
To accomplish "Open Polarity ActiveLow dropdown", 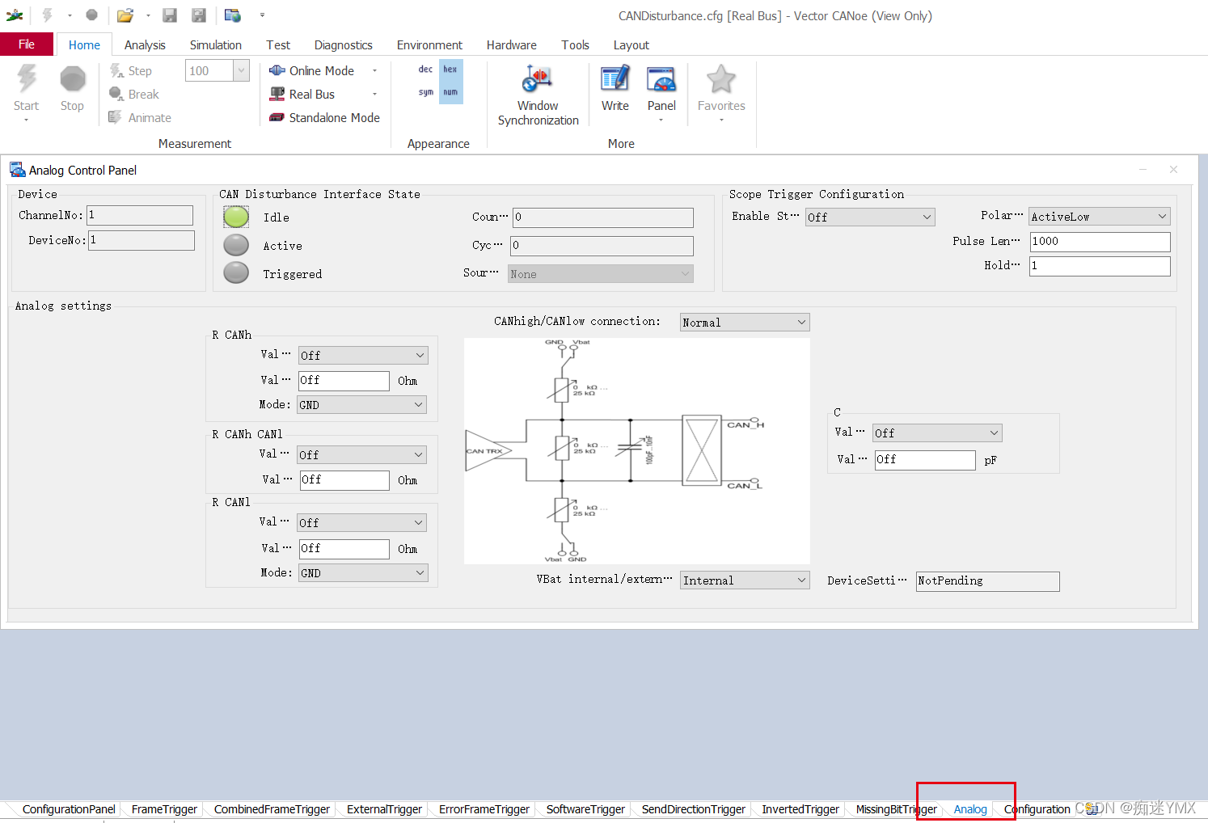I will 1099,217.
